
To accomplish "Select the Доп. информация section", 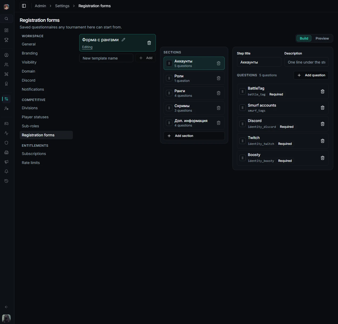I will [x=194, y=123].
